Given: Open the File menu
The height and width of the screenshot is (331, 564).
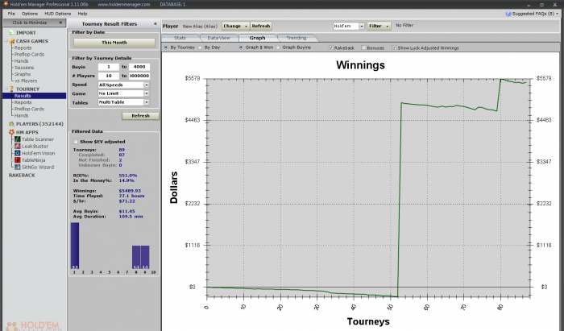Looking at the screenshot, I should click(x=11, y=14).
